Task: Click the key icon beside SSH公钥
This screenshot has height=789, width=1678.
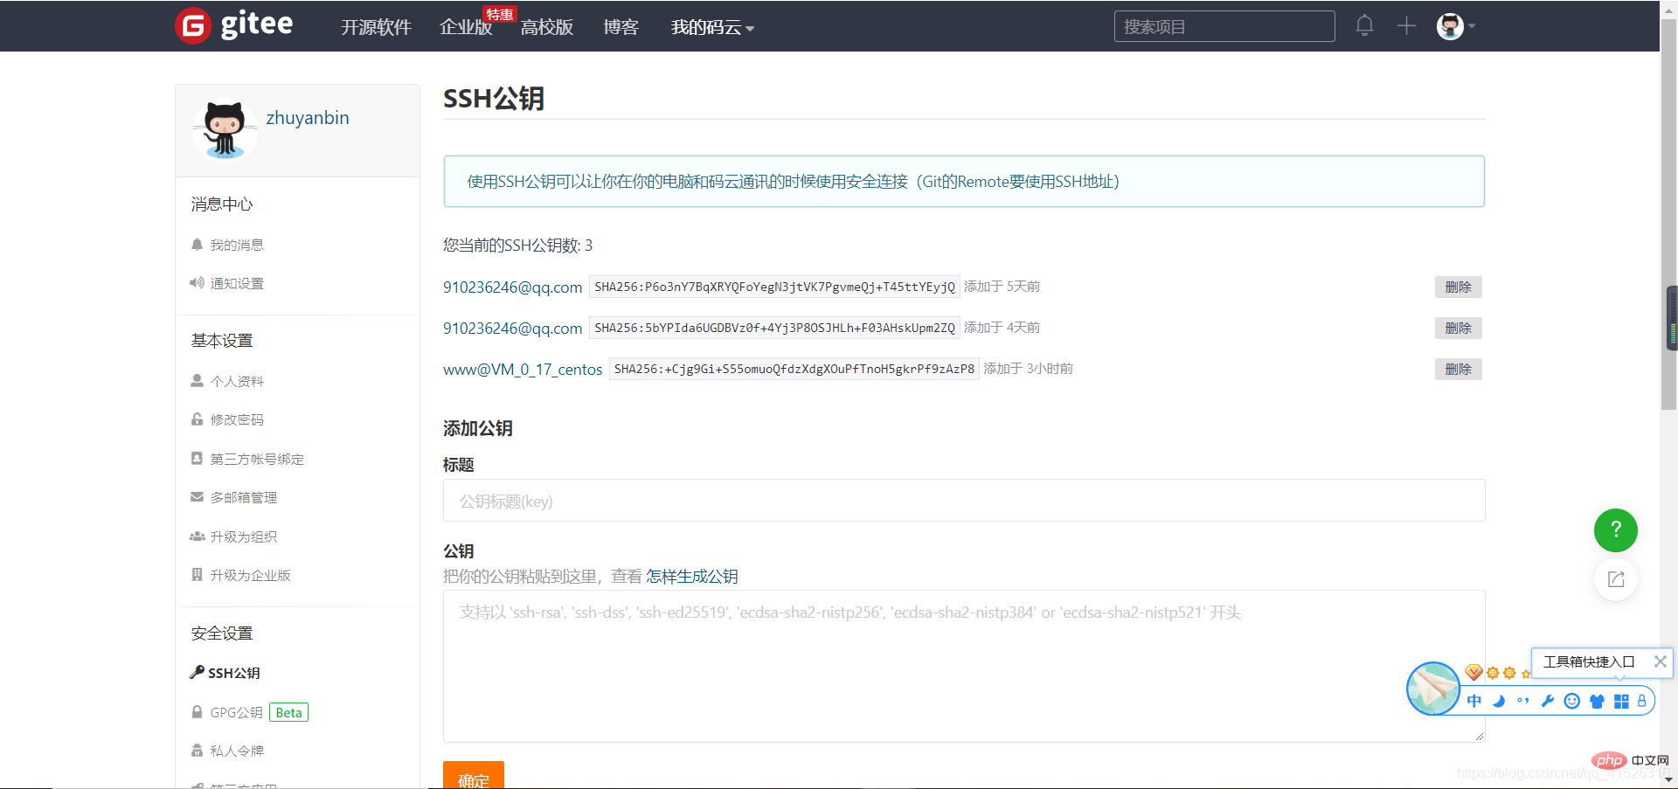Action: [197, 673]
